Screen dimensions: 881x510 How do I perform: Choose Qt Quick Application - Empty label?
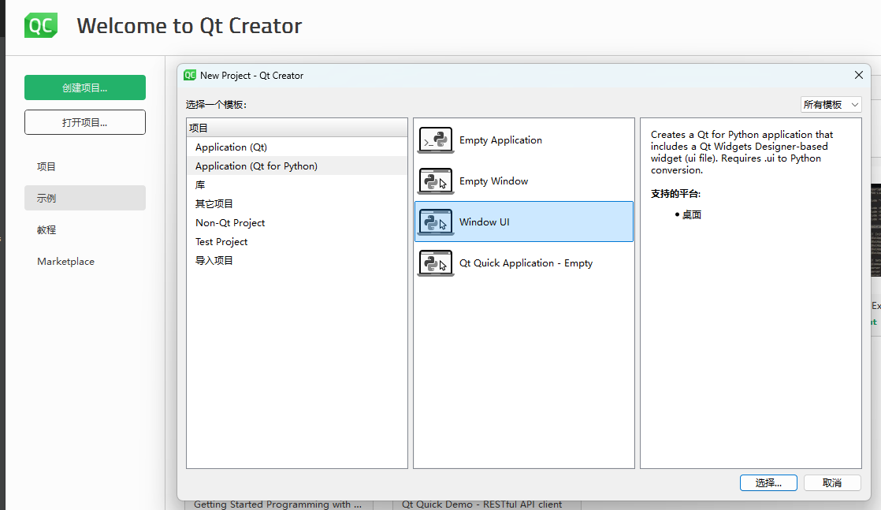526,263
